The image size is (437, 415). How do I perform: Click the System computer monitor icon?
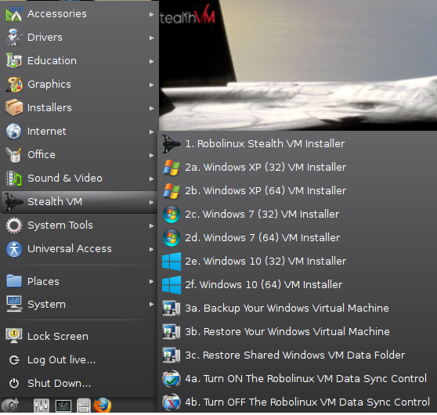pos(13,304)
